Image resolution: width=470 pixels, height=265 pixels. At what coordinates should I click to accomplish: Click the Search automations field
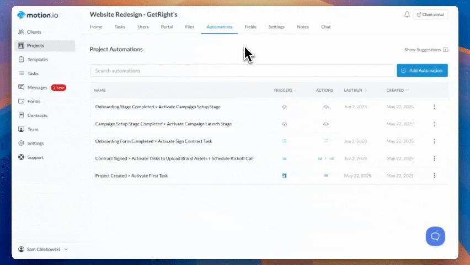click(242, 71)
